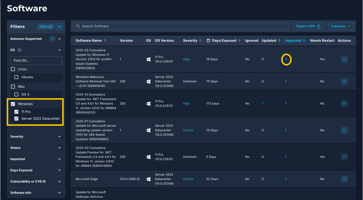Open impacted count for Microsoft Edge row
This screenshot has width=363, height=200.
[286, 179]
